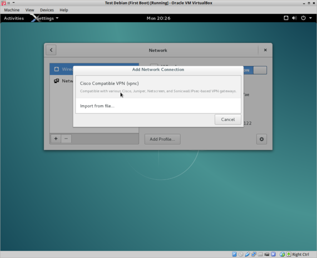
Task: Click the network adapters status icon
Action: tap(254, 254)
